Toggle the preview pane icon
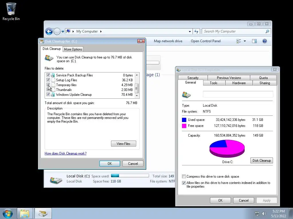Screen dimensions: 293x219 tap(254, 41)
